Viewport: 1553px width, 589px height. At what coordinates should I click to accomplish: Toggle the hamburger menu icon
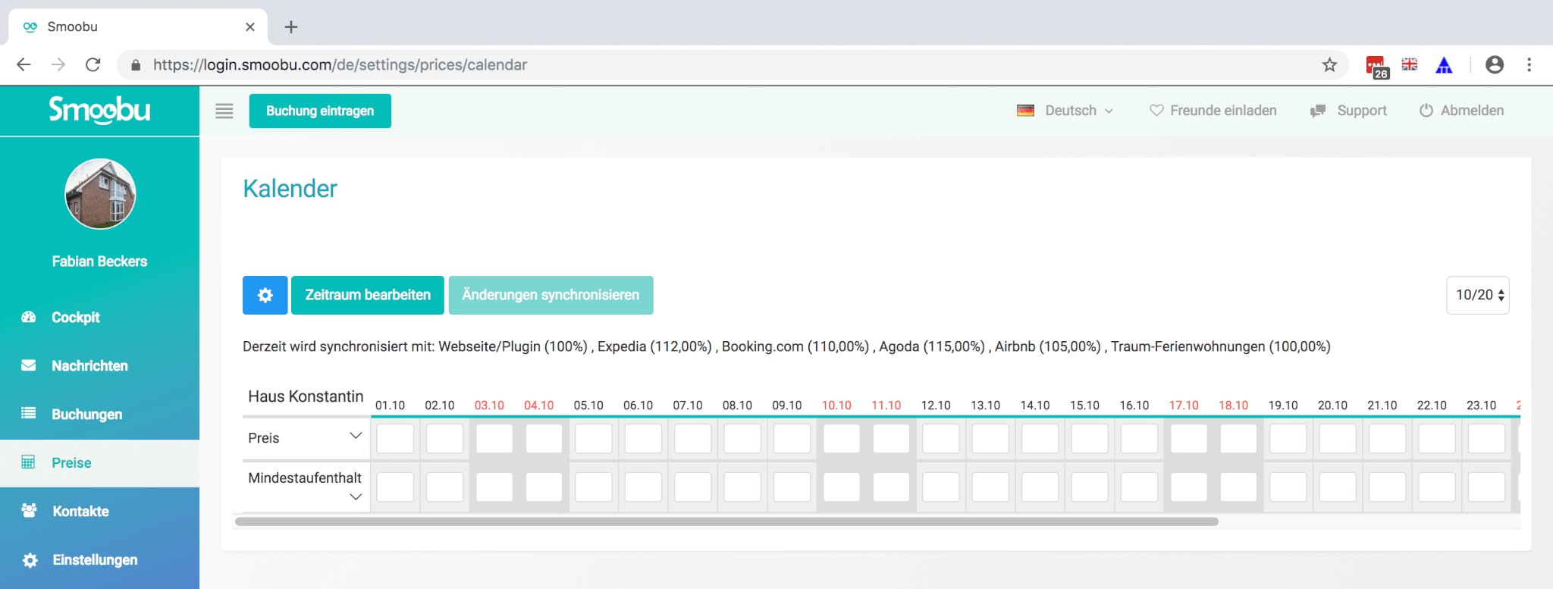click(224, 111)
